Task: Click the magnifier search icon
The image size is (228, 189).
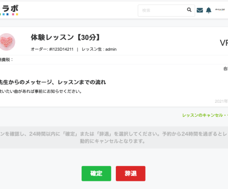Action: [x=189, y=10]
